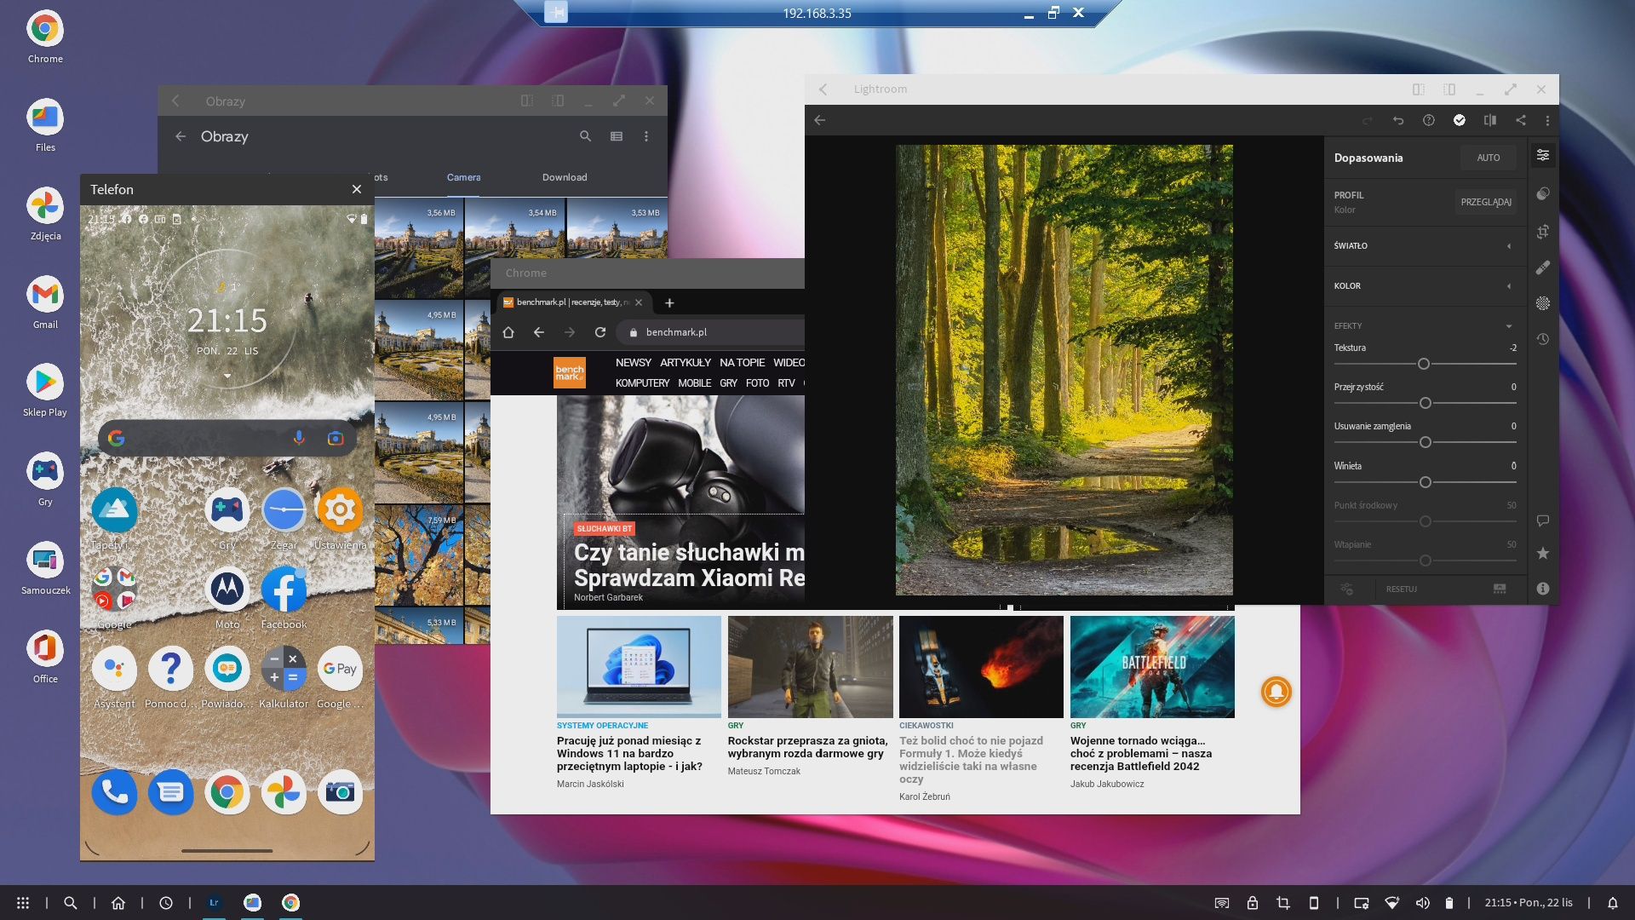Open a new tab in Chrome

[x=669, y=302]
